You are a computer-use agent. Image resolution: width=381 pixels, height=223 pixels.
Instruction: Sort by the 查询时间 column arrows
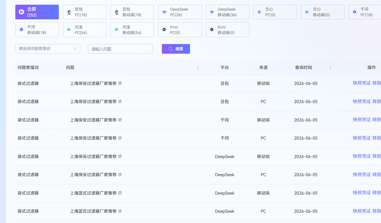[330, 67]
